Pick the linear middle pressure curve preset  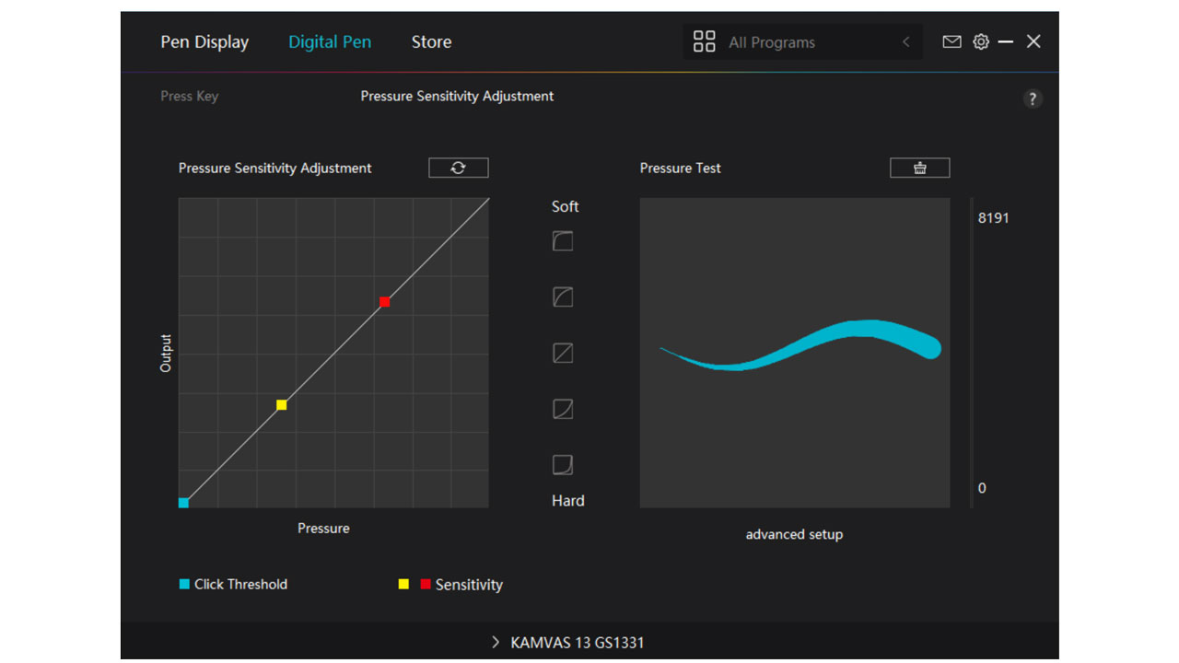coord(563,353)
